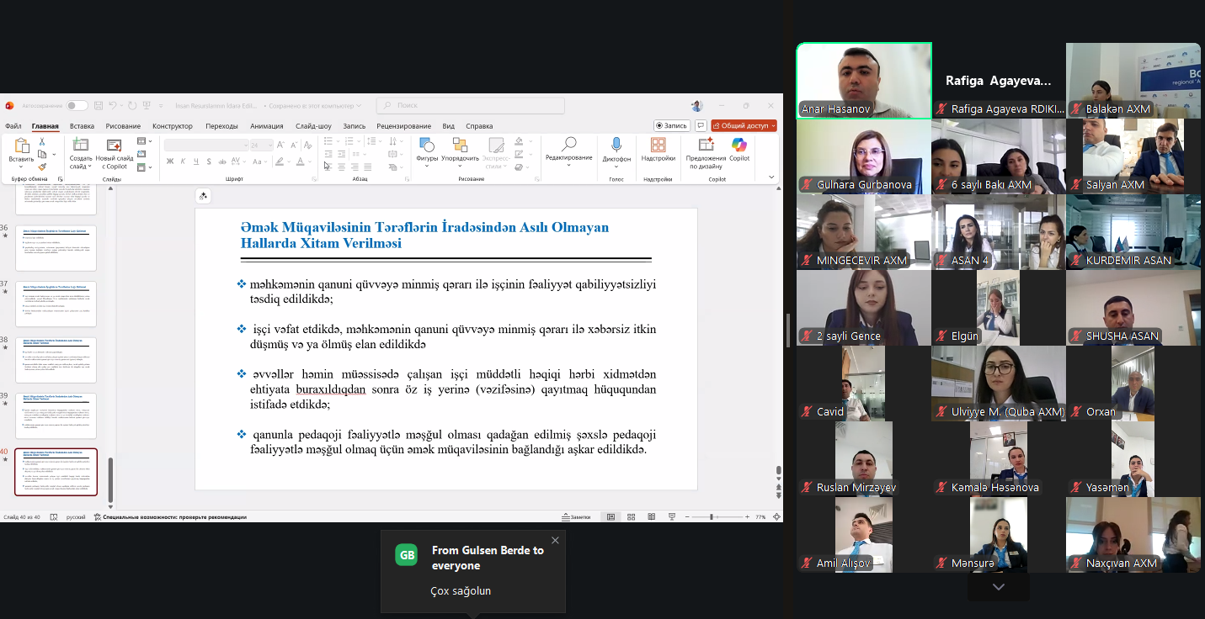Toggle normal view button in status bar
The image size is (1205, 619).
(610, 516)
